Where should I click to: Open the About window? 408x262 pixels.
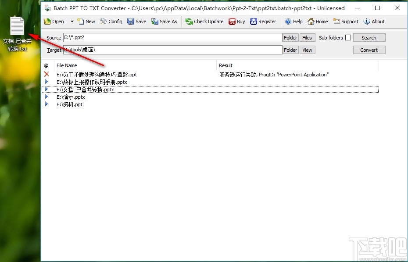pos(374,21)
